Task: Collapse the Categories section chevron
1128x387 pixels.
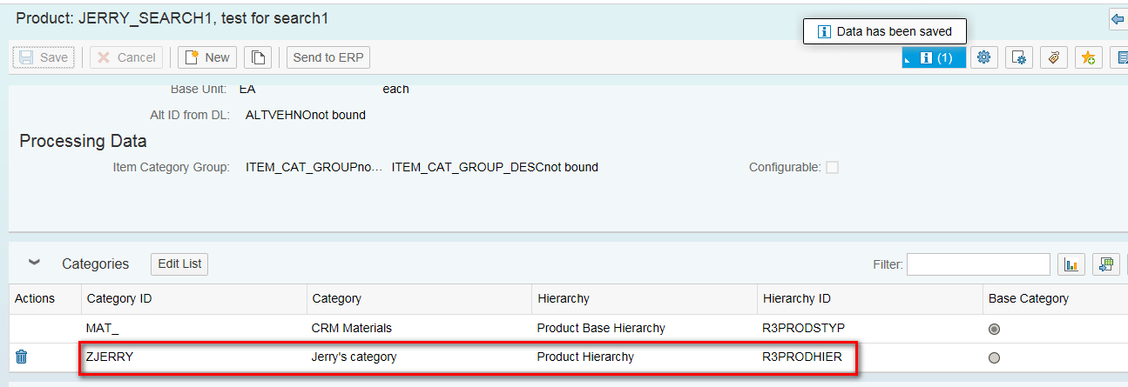Action: [35, 263]
